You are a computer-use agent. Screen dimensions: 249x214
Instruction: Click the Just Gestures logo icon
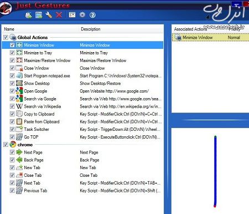point(6,8)
